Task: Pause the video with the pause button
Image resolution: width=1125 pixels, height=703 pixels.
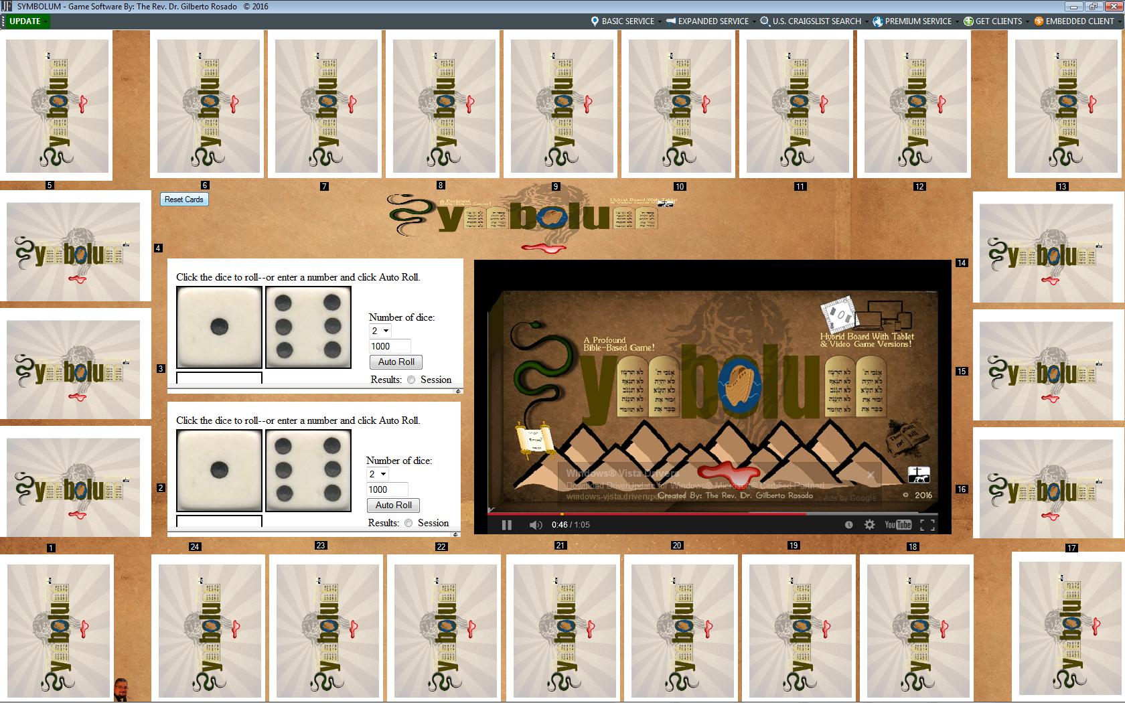Action: click(507, 525)
